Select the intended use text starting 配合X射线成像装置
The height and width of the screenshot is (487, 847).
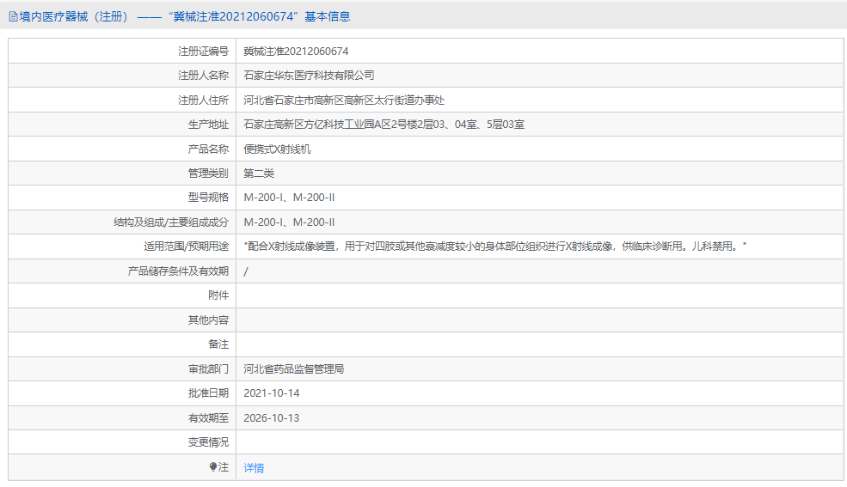(495, 247)
